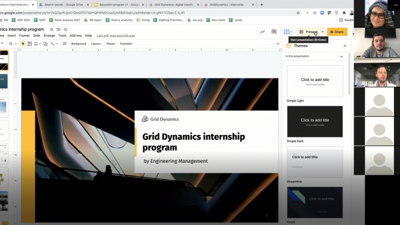
Task: Open the Arrange menu
Action: click(49, 36)
